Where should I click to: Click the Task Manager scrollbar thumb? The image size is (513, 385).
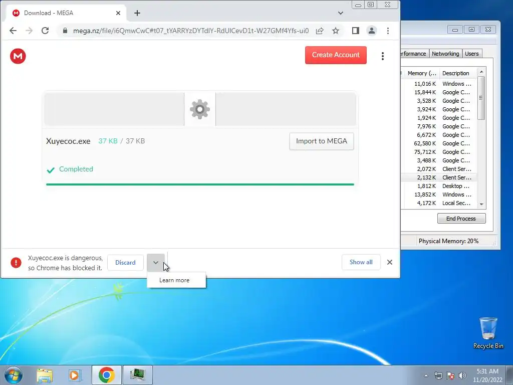point(481,98)
